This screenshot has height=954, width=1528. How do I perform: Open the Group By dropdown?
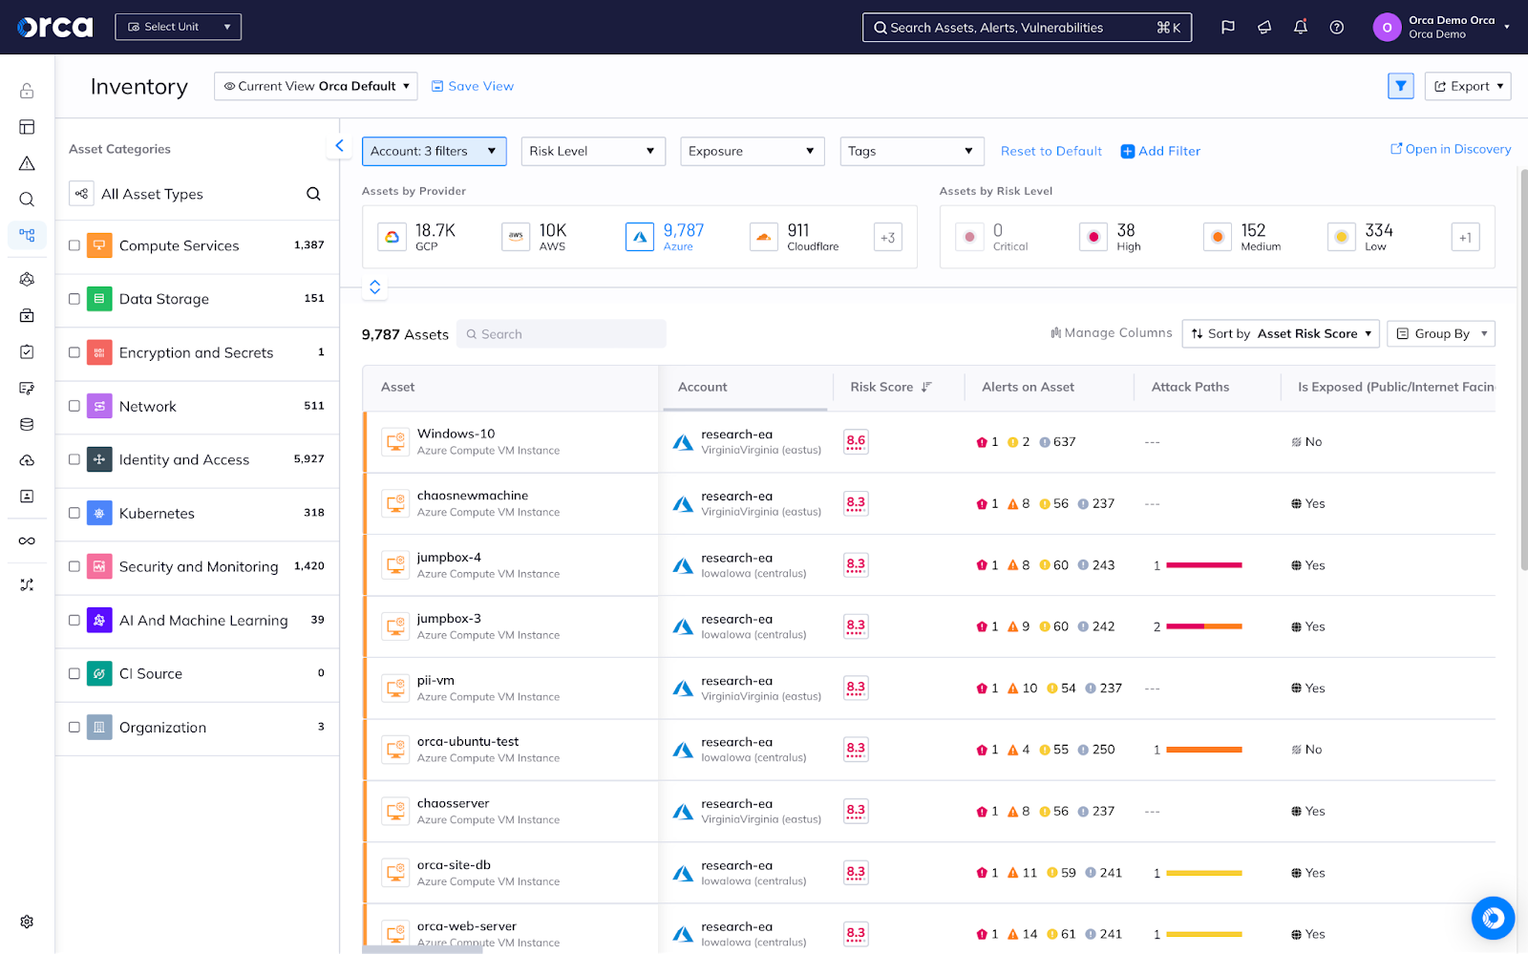[x=1440, y=333]
